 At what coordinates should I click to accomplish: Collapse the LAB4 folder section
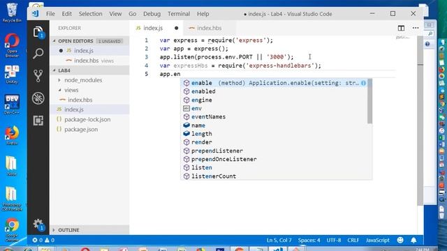point(89,70)
